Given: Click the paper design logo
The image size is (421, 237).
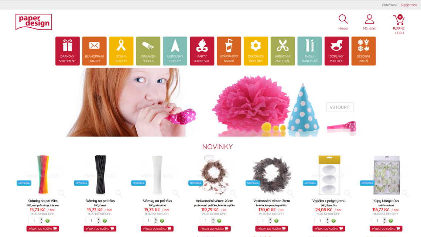Looking at the screenshot, I should click(x=34, y=22).
